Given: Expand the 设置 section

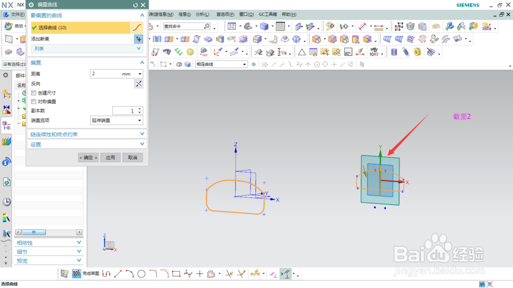Looking at the screenshot, I should [x=87, y=144].
